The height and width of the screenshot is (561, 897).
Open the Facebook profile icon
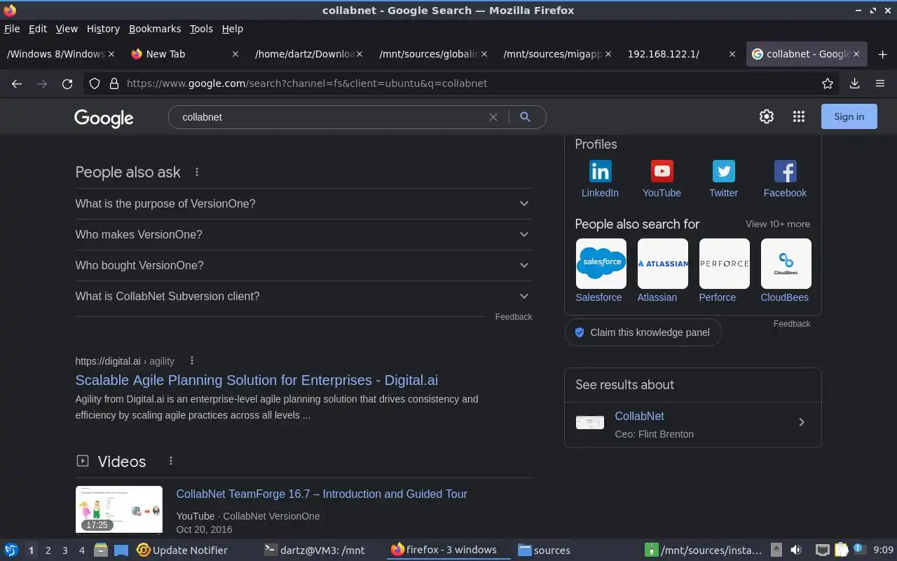click(785, 171)
